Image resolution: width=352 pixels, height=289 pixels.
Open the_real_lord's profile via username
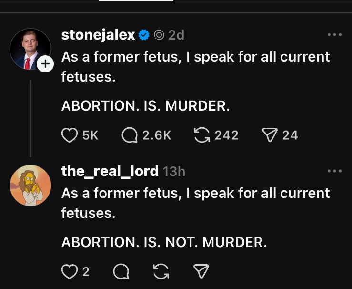pyautogui.click(x=110, y=171)
